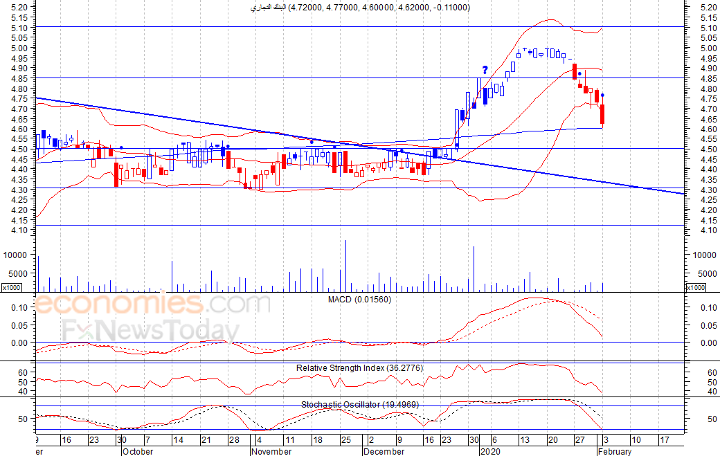Select the 4.30 value on the right price axis
Screen dimensions: 720x456
coord(708,190)
